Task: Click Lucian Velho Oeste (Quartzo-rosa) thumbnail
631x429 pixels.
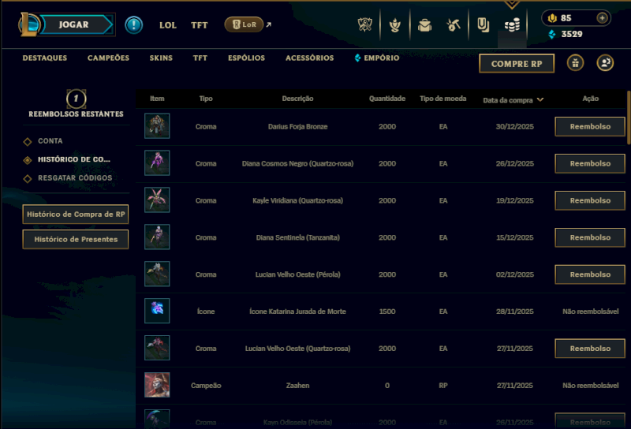Action: pos(157,348)
